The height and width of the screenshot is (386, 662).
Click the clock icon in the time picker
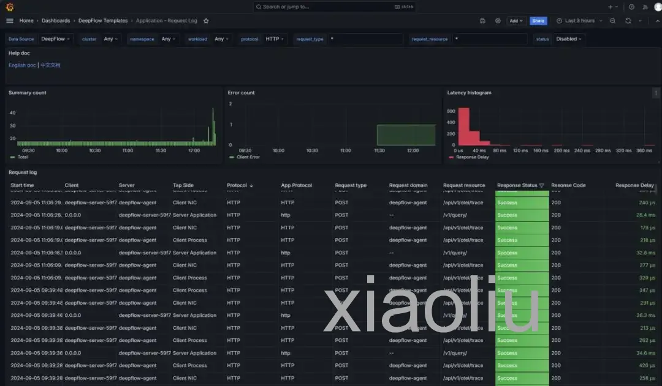click(560, 21)
